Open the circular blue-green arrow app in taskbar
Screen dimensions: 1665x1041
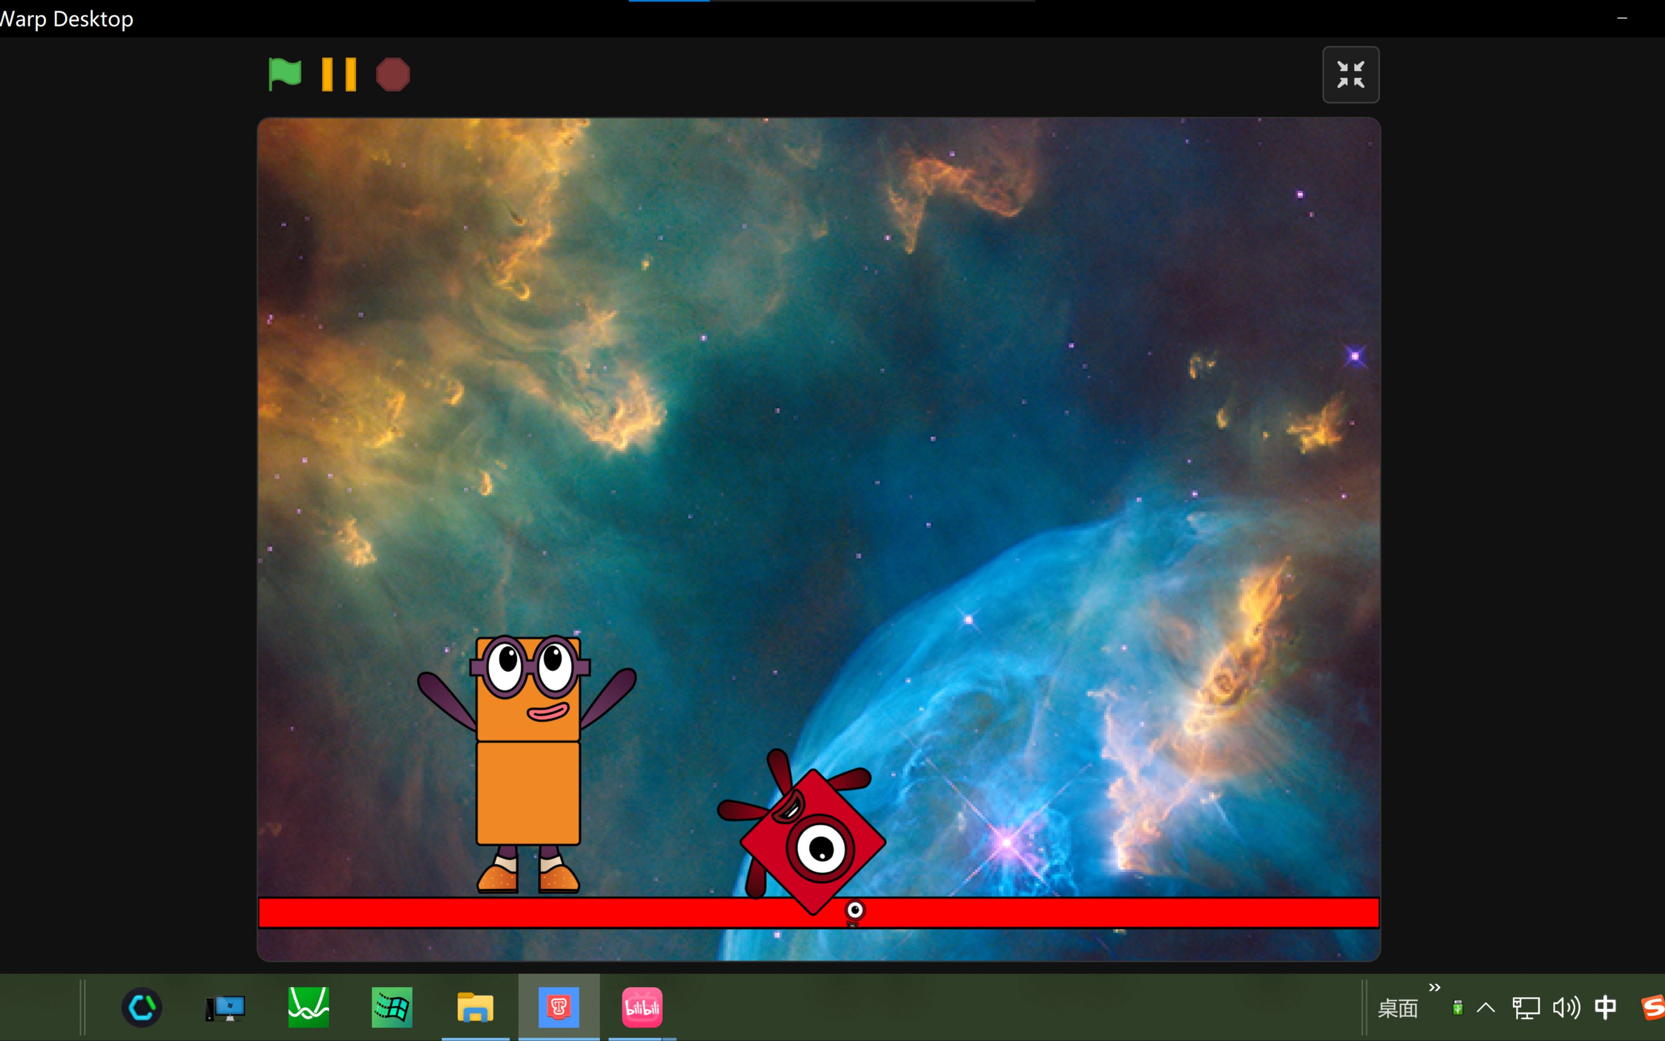tap(142, 1007)
